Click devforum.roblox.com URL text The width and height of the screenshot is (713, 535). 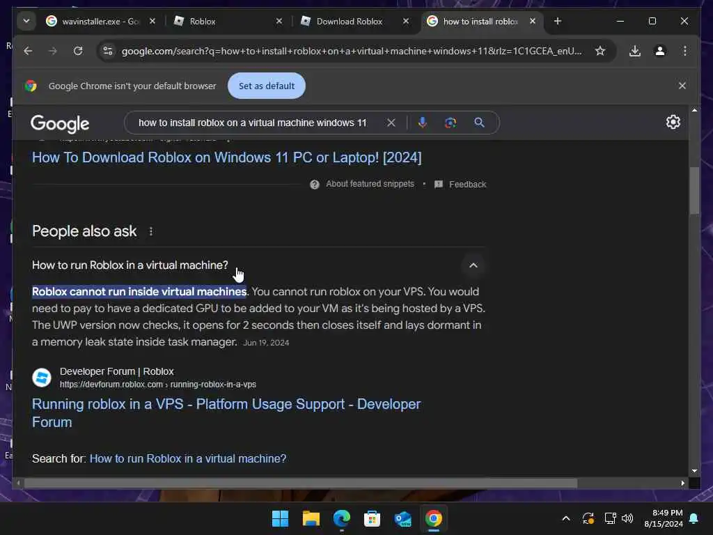pyautogui.click(x=158, y=385)
